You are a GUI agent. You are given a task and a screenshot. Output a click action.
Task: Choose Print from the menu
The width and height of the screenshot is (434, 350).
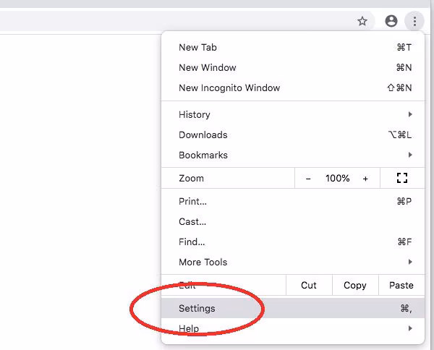coord(192,201)
